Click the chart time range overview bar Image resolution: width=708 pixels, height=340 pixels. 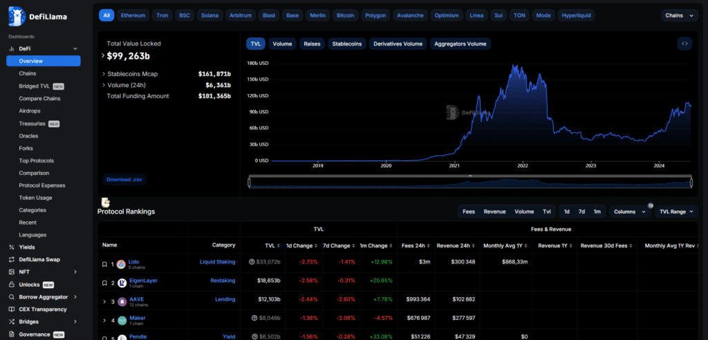(x=470, y=182)
